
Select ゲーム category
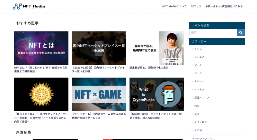198,73
